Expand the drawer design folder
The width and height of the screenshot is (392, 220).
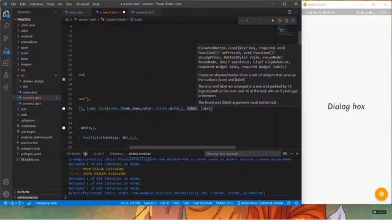33,81
